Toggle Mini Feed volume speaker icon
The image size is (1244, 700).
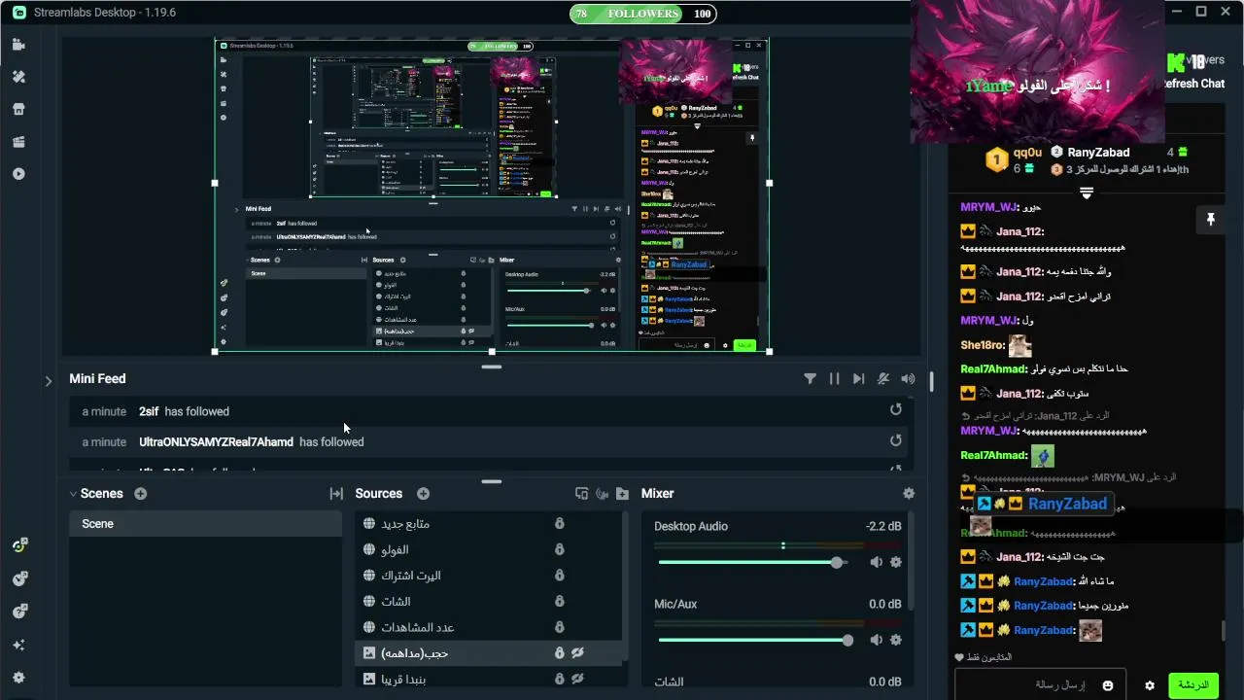908,379
